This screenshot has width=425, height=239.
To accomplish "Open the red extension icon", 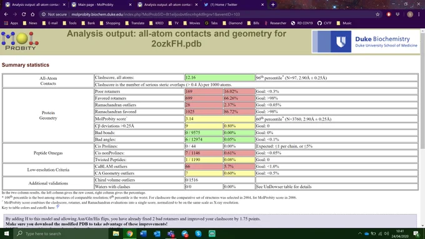I will (x=389, y=14).
